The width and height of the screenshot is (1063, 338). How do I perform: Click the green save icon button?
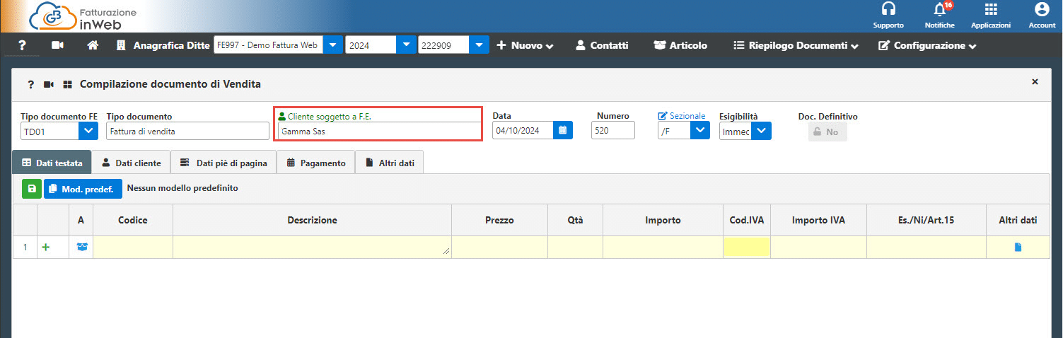tap(32, 189)
